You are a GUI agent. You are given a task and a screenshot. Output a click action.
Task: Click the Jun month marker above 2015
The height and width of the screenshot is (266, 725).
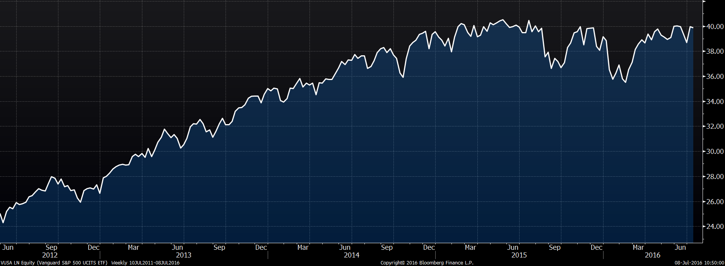(x=513, y=247)
